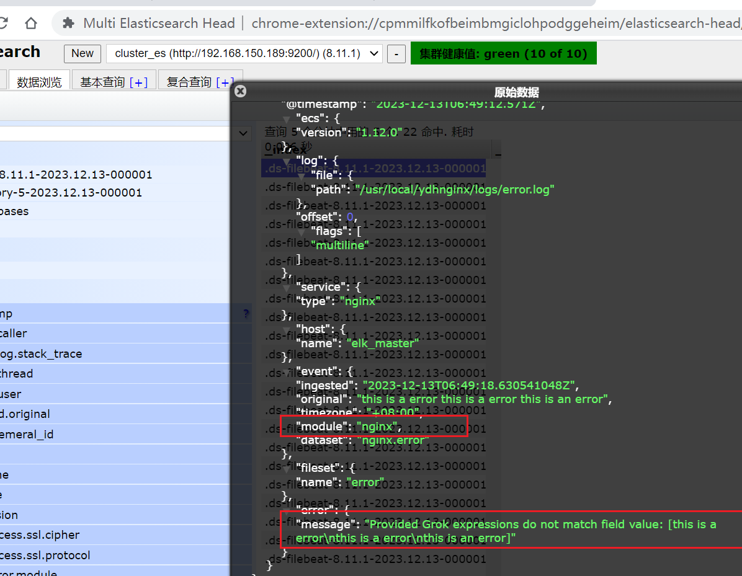Viewport: 742px width, 576px height.
Task: Select the emeral_id field row
Action: pos(115,434)
